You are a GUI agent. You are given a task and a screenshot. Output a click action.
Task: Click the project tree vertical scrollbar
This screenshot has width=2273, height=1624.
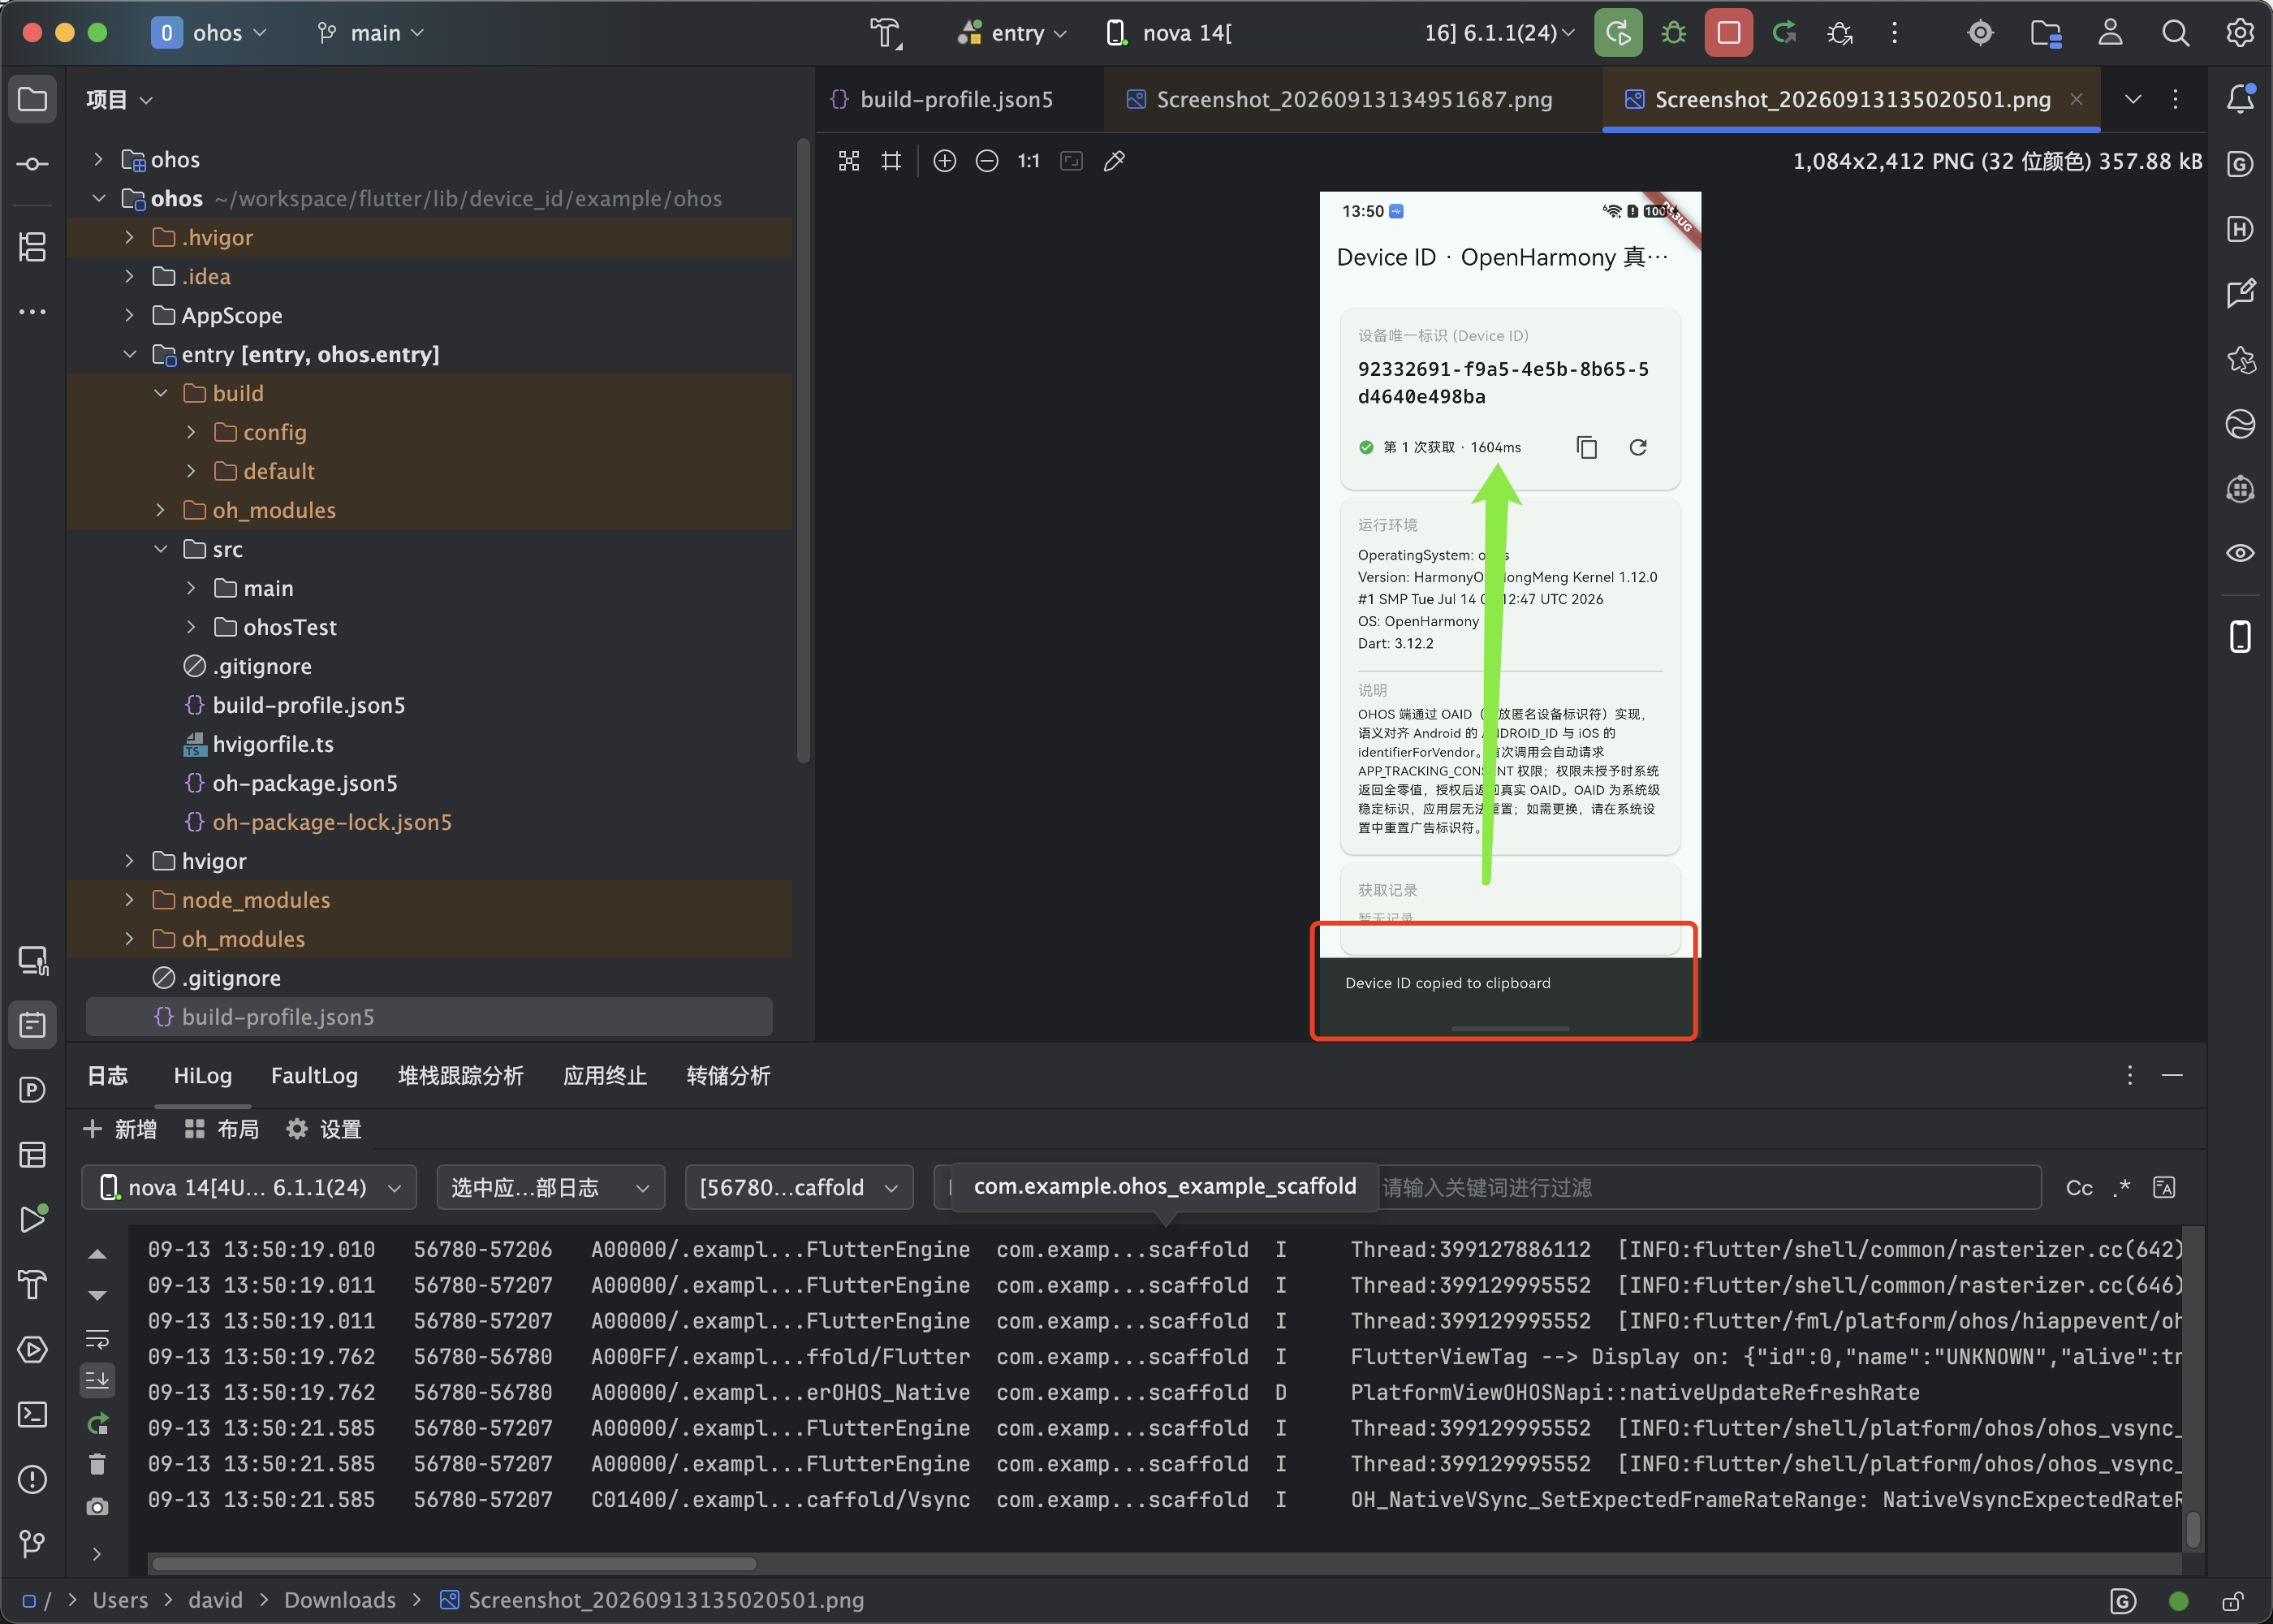802,450
